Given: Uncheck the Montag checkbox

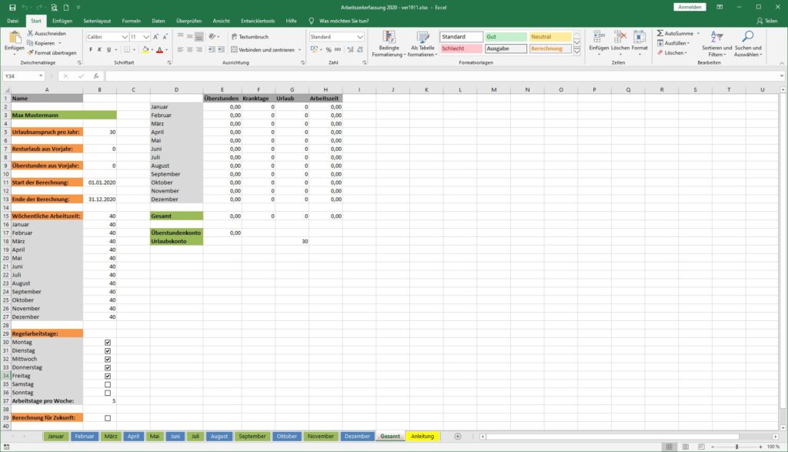Looking at the screenshot, I should click(x=108, y=343).
